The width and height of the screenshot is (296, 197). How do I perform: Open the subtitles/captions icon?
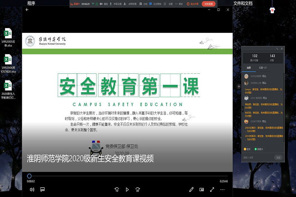43,190
